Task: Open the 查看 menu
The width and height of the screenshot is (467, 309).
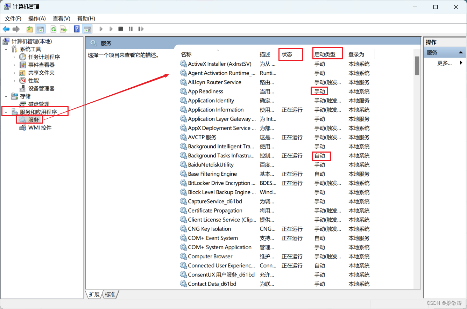Action: click(61, 18)
